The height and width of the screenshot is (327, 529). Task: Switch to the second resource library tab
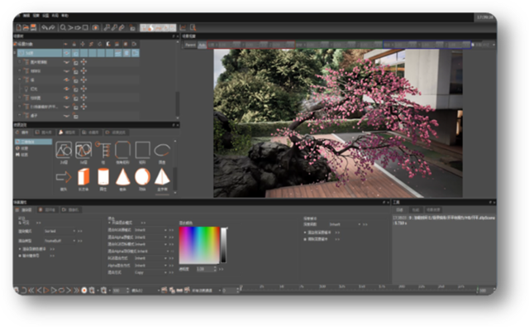click(x=44, y=132)
